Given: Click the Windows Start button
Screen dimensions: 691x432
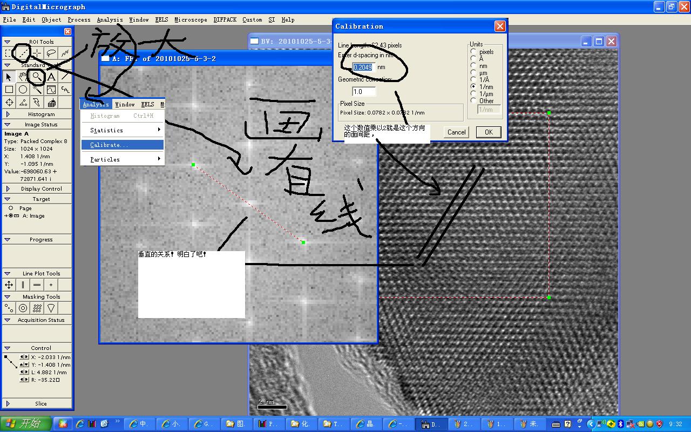Looking at the screenshot, I should click(26, 424).
